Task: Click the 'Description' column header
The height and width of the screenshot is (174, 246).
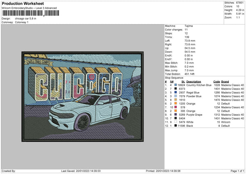Action: [x=194, y=82]
